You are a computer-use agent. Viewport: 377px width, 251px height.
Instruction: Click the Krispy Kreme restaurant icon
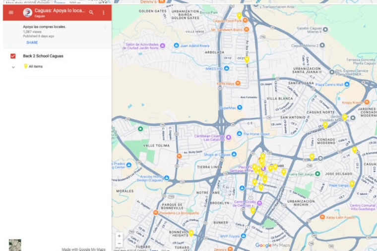367,102
